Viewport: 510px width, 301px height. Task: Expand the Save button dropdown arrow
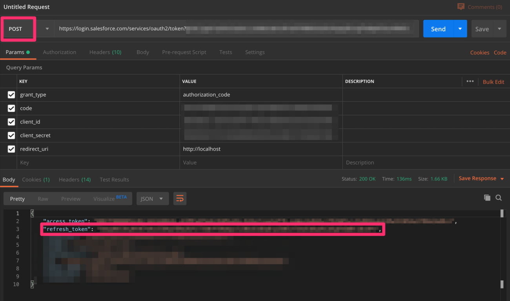tap(499, 29)
